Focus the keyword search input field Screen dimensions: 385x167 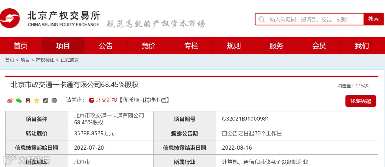coord(309,19)
